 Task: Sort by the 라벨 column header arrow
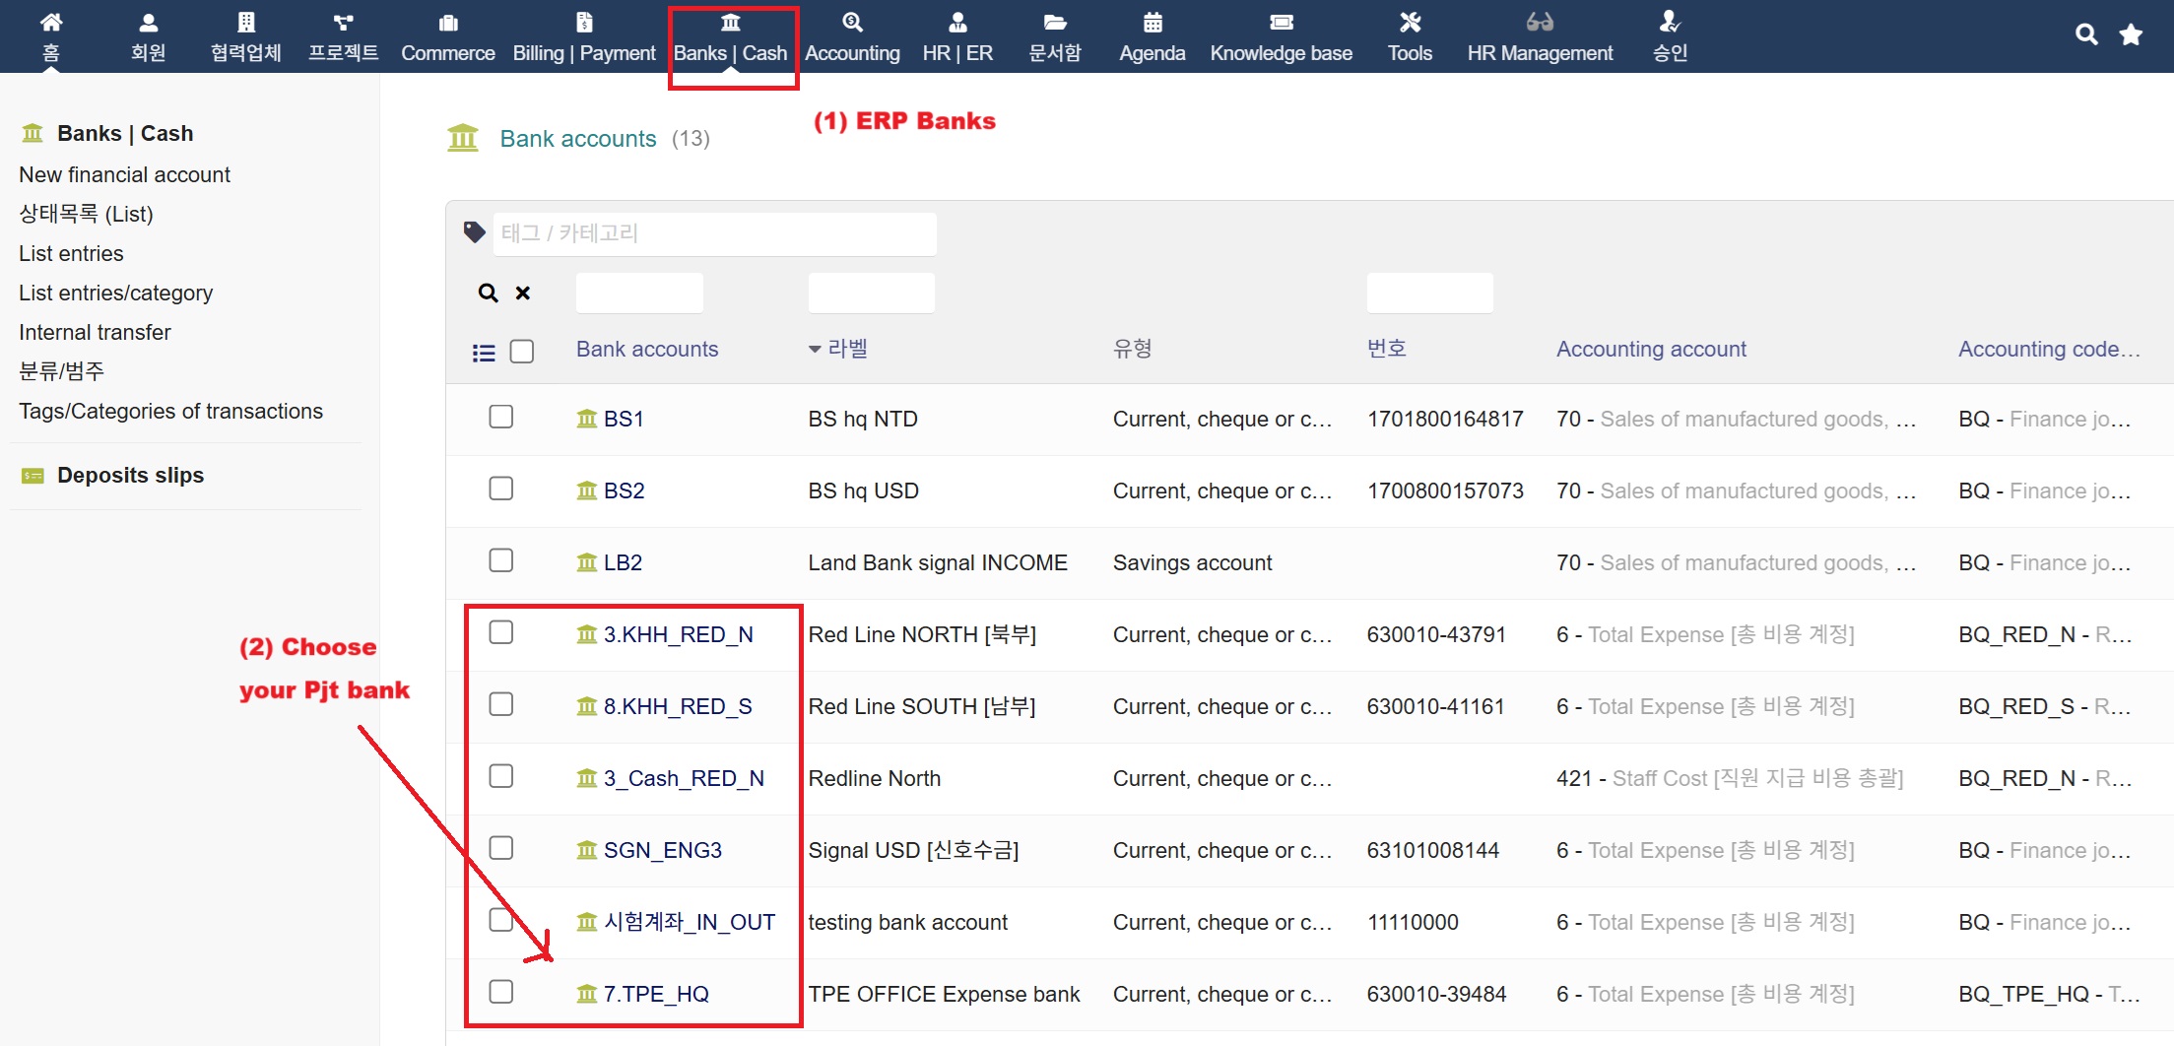pyautogui.click(x=815, y=350)
